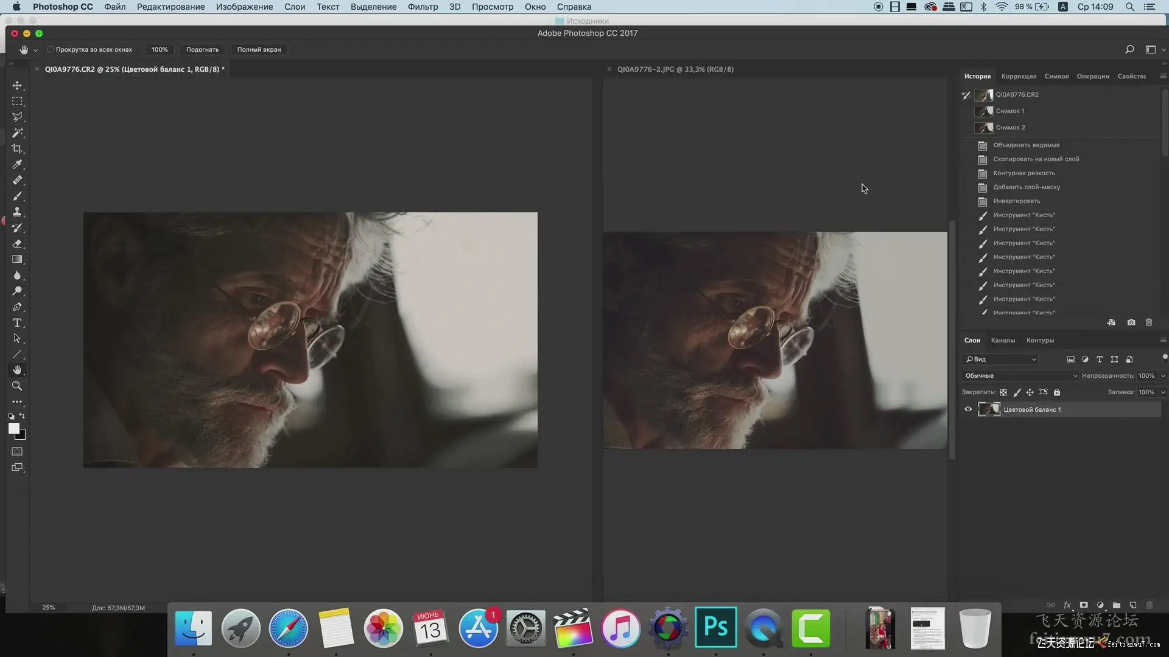Image resolution: width=1169 pixels, height=657 pixels.
Task: Click the 'Подогнать' button
Action: (202, 50)
